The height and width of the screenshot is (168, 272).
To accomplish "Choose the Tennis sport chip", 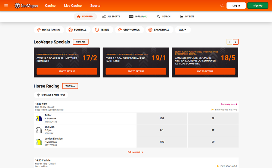I will pyautogui.click(x=102, y=30).
